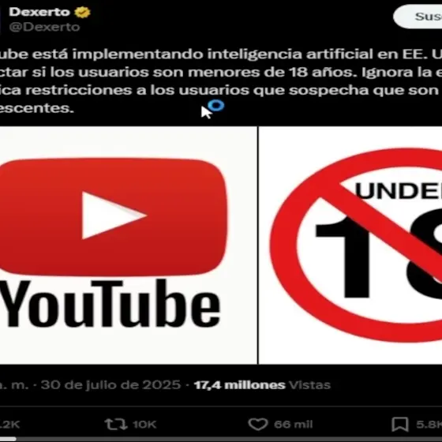The image size is (442, 442).
Task: Click the Suscribirse button
Action: tap(418, 17)
